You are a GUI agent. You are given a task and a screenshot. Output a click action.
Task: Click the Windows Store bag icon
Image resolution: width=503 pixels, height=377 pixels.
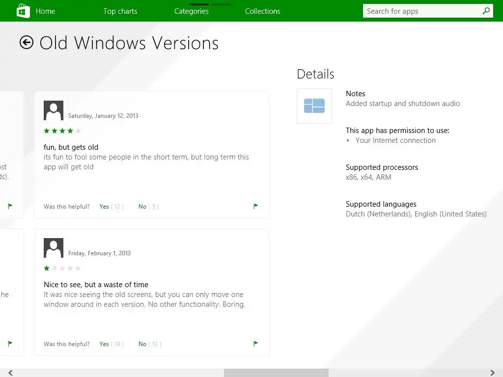coord(23,11)
